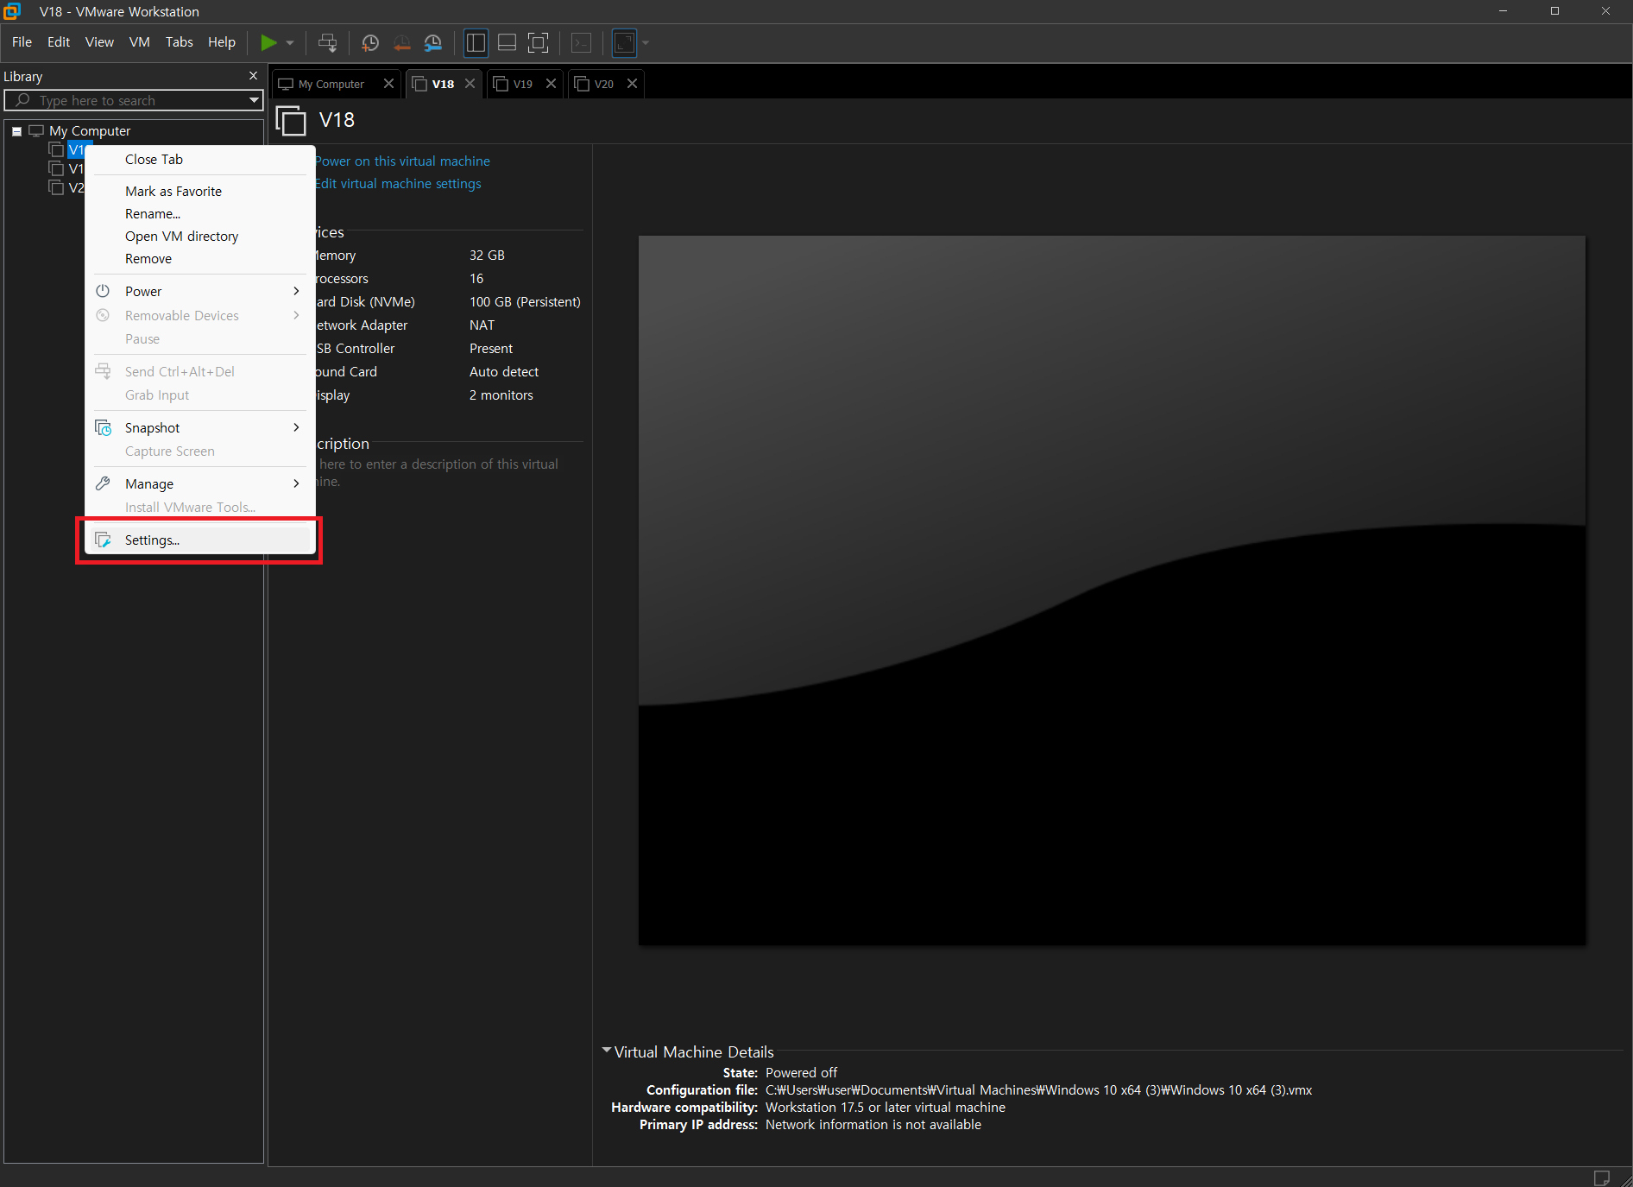
Task: Open the Edit menu
Action: pos(59,41)
